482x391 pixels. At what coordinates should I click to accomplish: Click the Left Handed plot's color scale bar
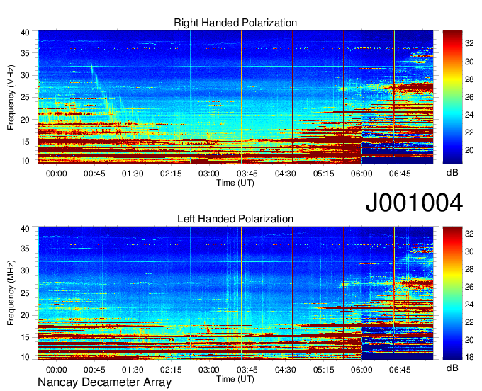coord(452,293)
